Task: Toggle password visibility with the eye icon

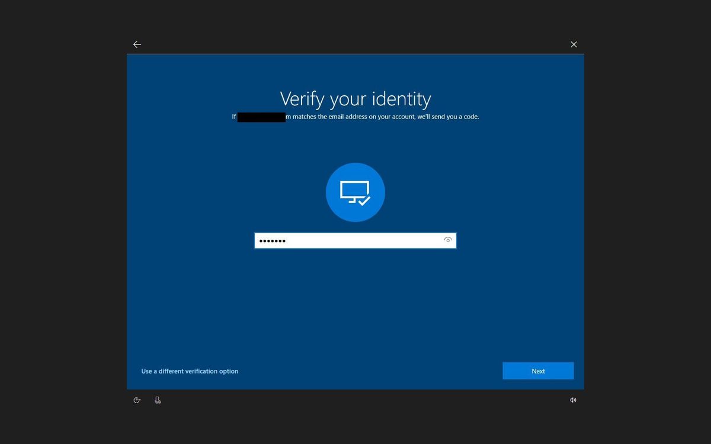Action: 447,240
